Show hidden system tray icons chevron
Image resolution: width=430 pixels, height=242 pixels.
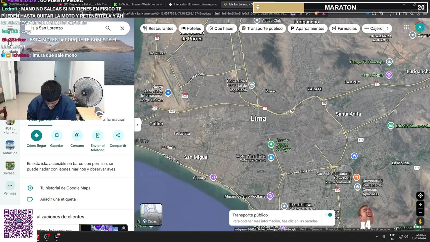point(377,237)
